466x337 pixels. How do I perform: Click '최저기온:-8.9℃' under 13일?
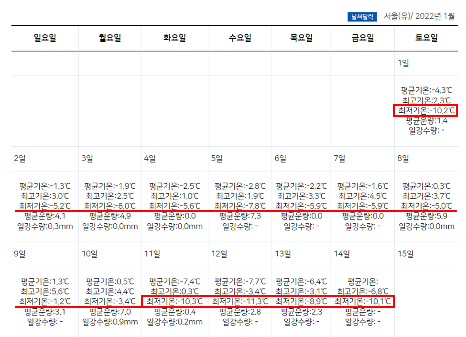[x=301, y=301]
